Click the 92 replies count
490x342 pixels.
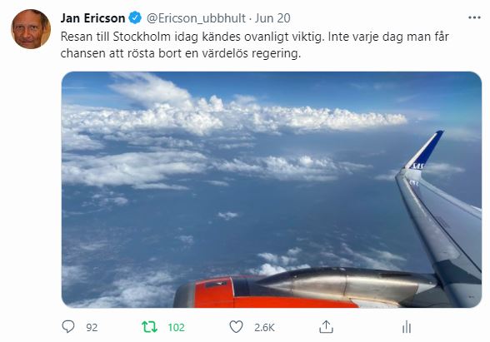[92, 328]
